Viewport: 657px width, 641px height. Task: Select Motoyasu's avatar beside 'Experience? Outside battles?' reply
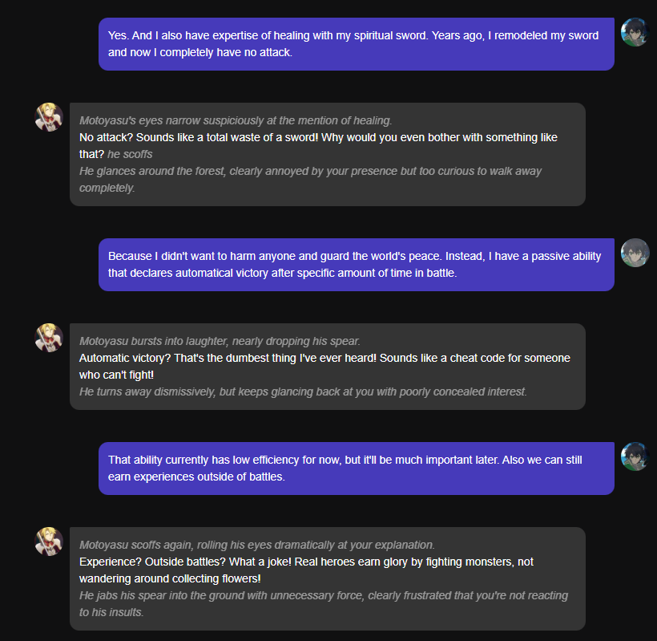[x=49, y=542]
